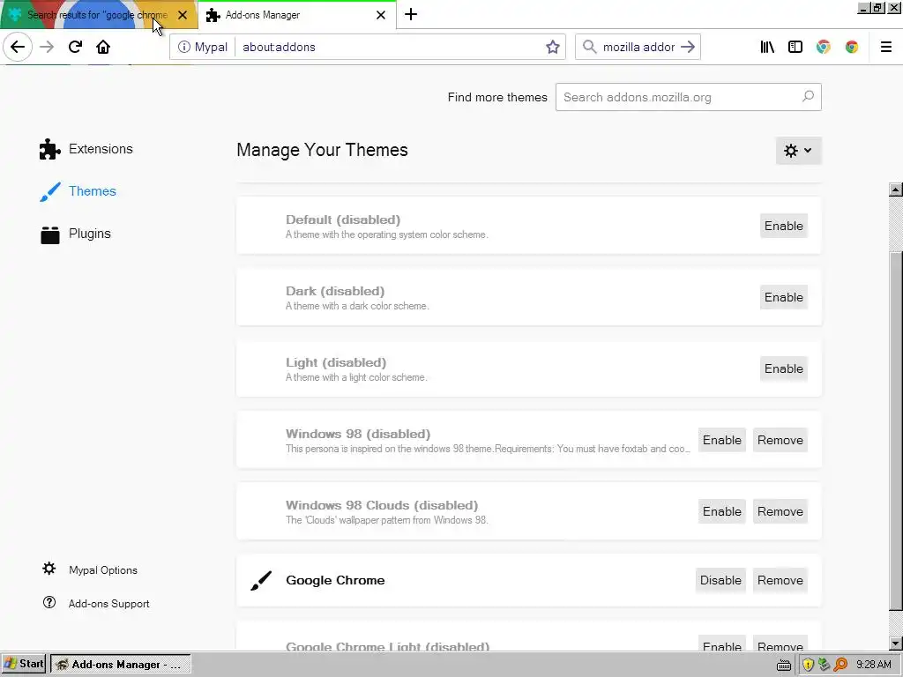The width and height of the screenshot is (903, 677).
Task: Enable the Light theme
Action: 783,368
